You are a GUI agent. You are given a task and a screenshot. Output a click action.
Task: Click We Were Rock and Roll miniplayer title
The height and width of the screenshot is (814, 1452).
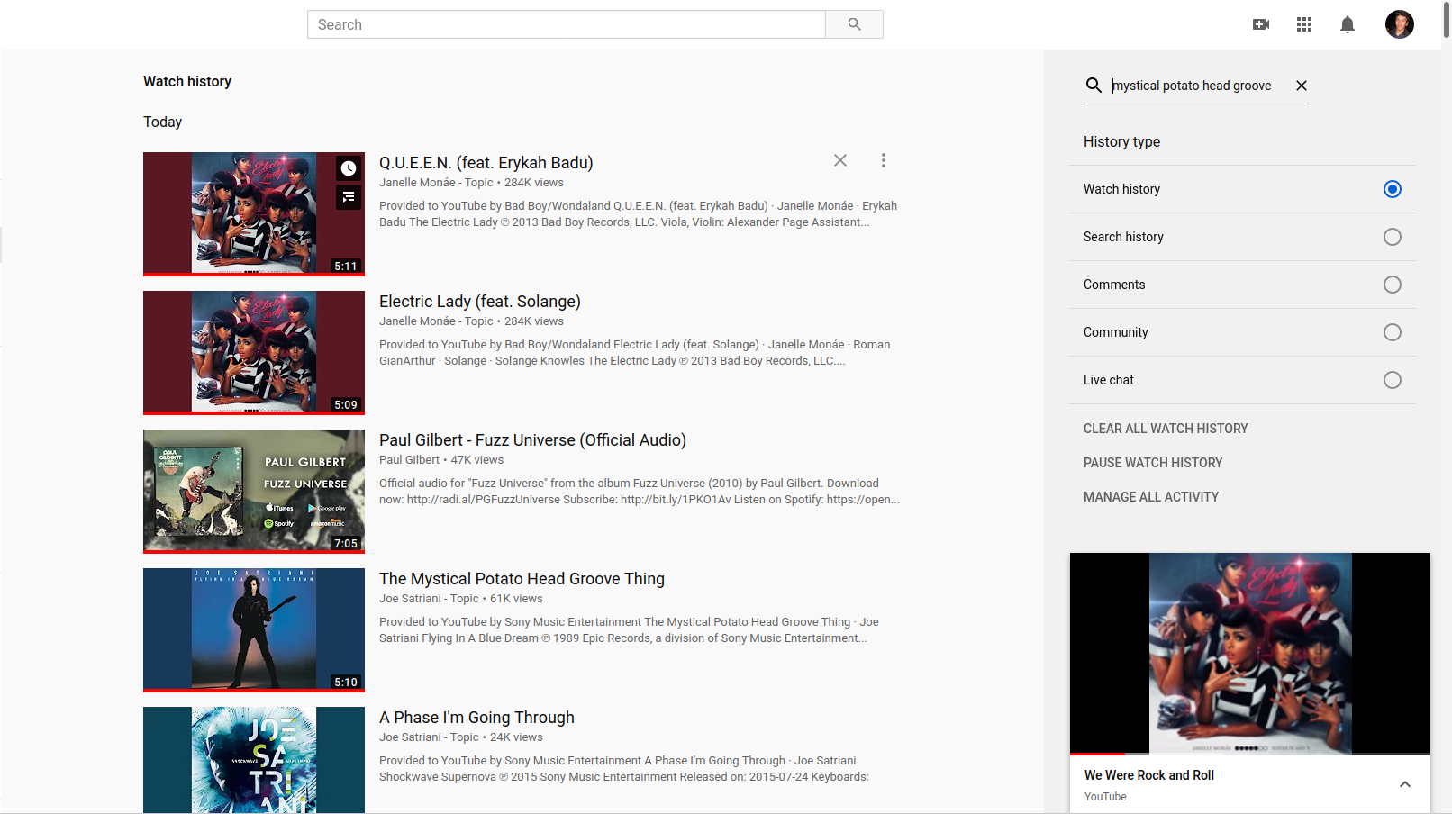pos(1149,775)
